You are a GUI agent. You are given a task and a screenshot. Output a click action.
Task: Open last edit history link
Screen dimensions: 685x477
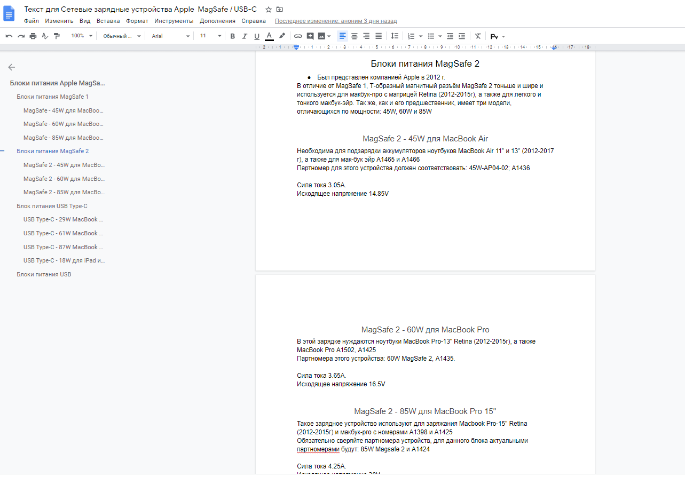click(x=336, y=21)
